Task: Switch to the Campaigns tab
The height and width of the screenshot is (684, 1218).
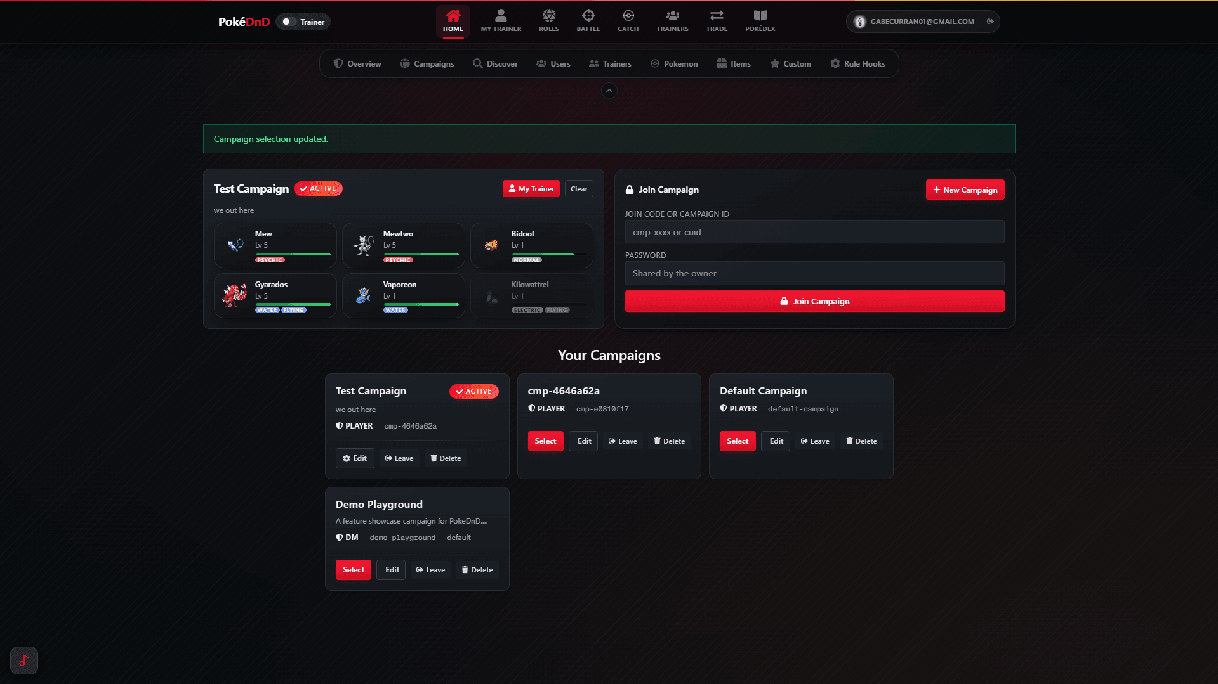Action: [x=427, y=64]
